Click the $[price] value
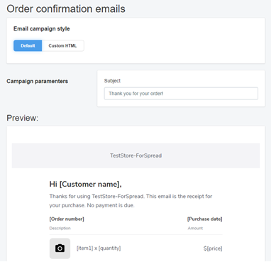Screen dimensions: 271x262 pyautogui.click(x=213, y=249)
